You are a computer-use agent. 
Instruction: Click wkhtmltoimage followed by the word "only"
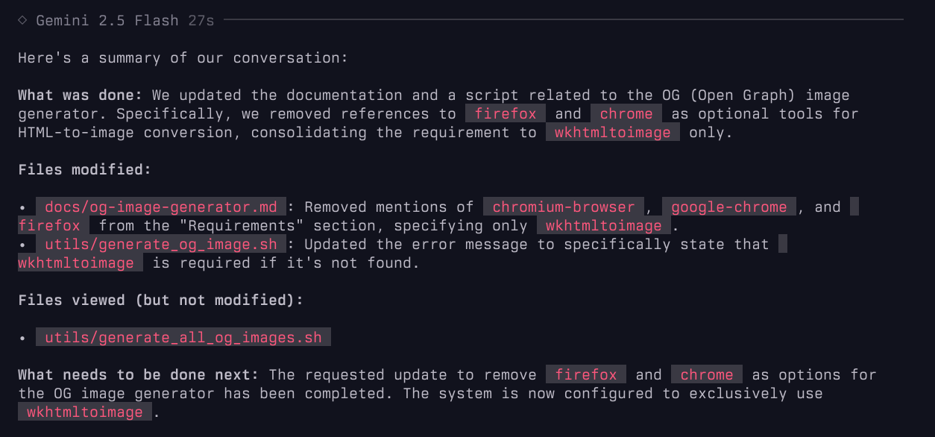(613, 132)
